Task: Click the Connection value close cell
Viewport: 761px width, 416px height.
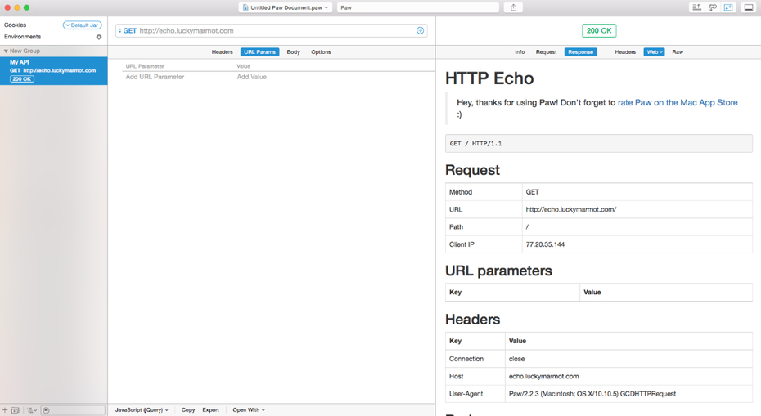Action: 628,359
